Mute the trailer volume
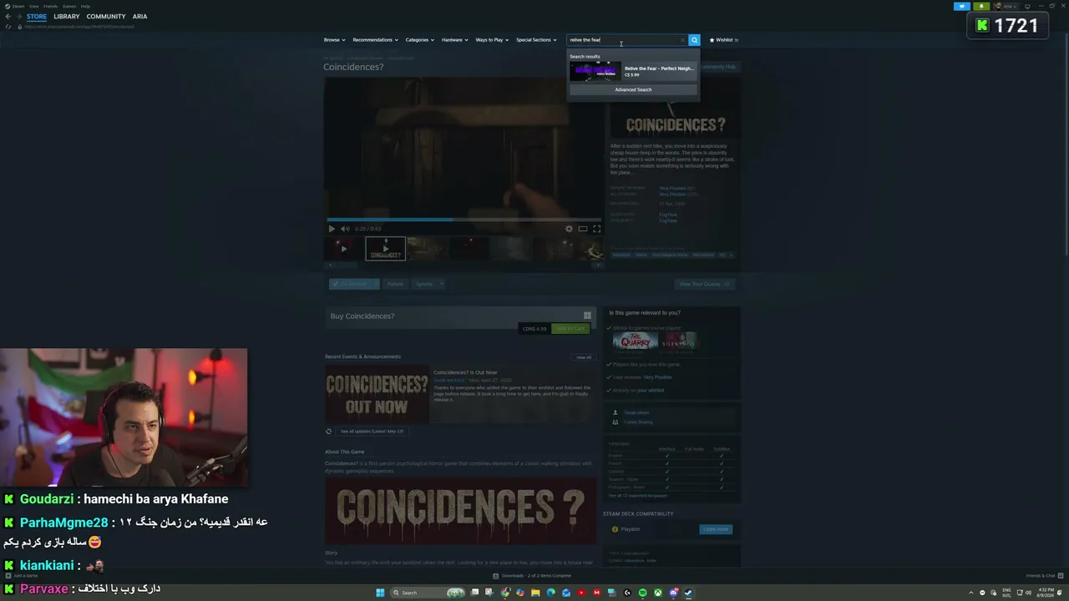Image resolution: width=1069 pixels, height=601 pixels. pos(345,229)
